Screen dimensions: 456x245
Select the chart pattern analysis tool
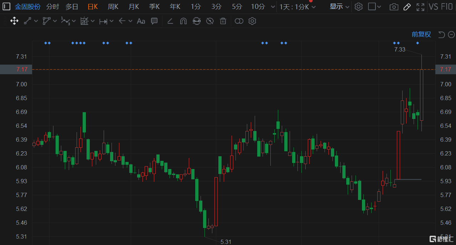[x=84, y=21]
